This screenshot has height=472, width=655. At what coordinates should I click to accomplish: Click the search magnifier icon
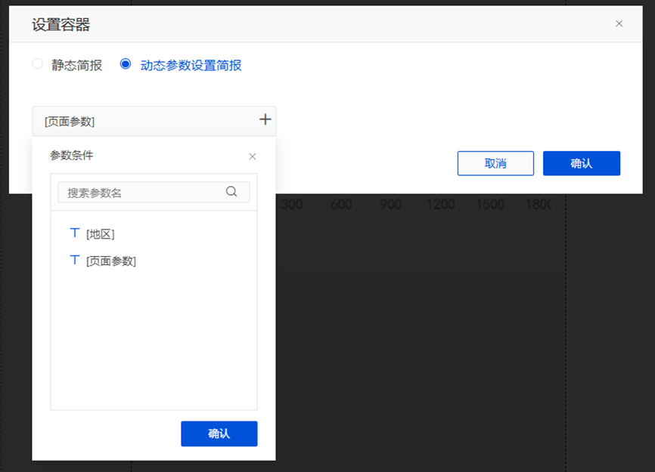coord(231,191)
